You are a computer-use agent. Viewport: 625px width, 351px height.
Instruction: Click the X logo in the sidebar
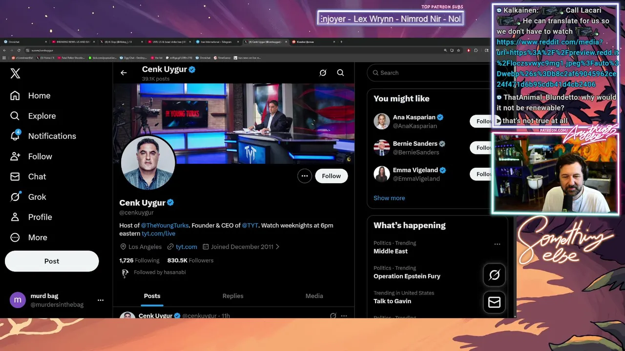pos(15,74)
